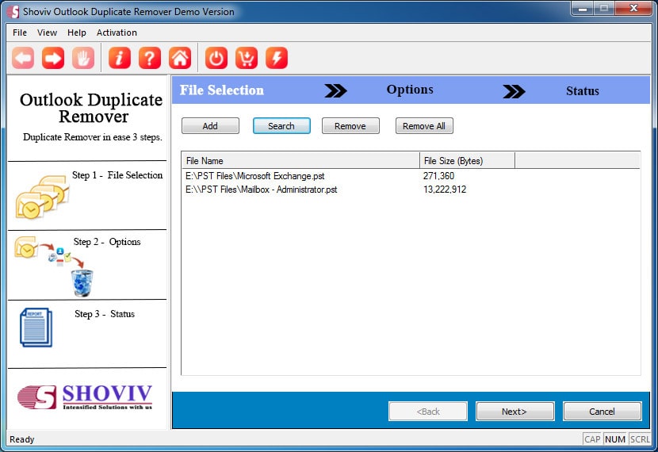Viewport: 658px width, 452px height.
Task: Click the Step 3 report document icon
Action: 36,328
